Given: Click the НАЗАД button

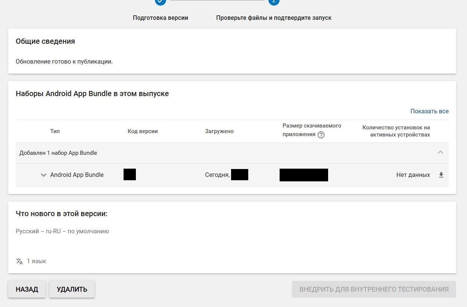Looking at the screenshot, I should click(x=27, y=289).
